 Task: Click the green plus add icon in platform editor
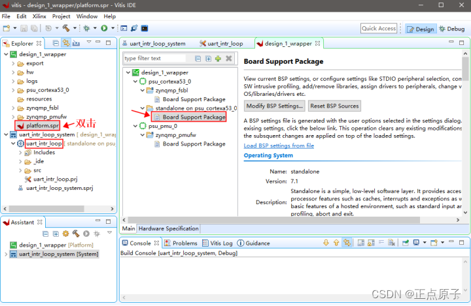pyautogui.click(x=218, y=59)
